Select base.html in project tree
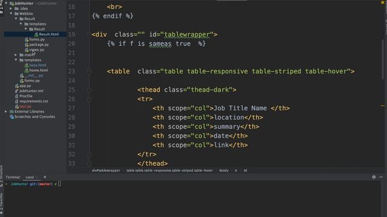The width and height of the screenshot is (387, 217). (37, 65)
